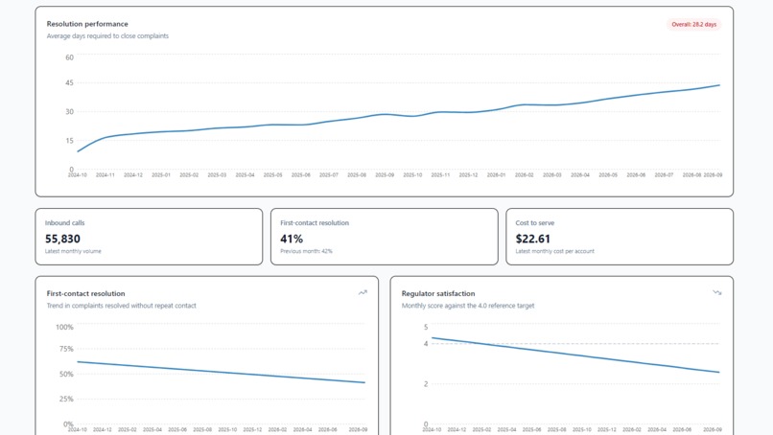Viewport: 773px width, 435px height.
Task: Click 'Trend in complaints resolved without repeat contact'
Action: [x=121, y=306]
